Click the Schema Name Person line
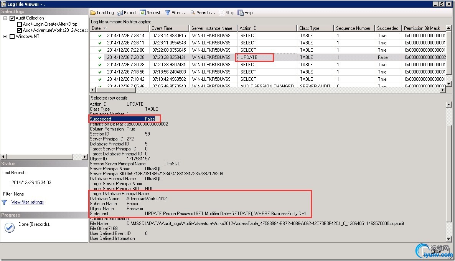The height and width of the screenshot is (261, 455). coord(115,204)
